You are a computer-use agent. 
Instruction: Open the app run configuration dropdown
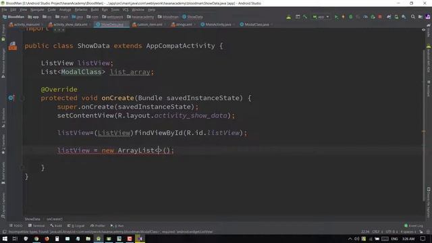[321, 17]
